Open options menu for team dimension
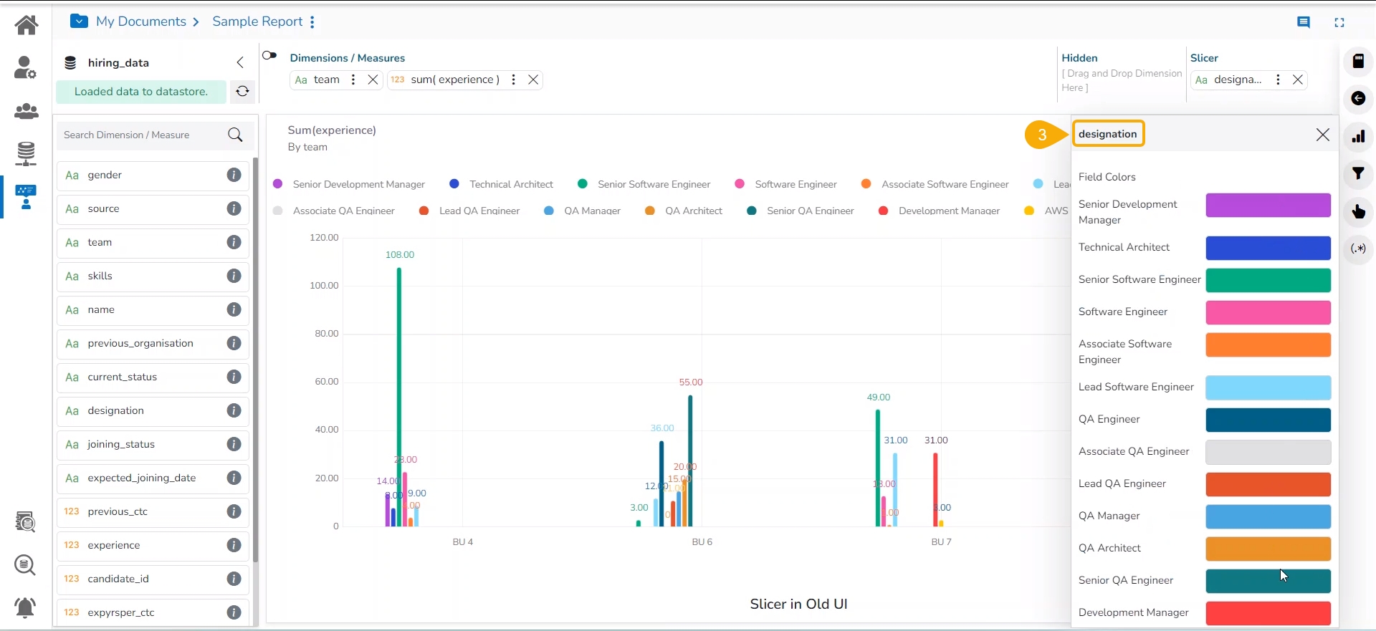Image resolution: width=1376 pixels, height=631 pixels. click(353, 80)
